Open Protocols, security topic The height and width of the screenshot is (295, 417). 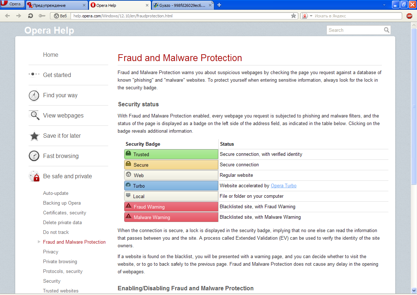[63, 272]
